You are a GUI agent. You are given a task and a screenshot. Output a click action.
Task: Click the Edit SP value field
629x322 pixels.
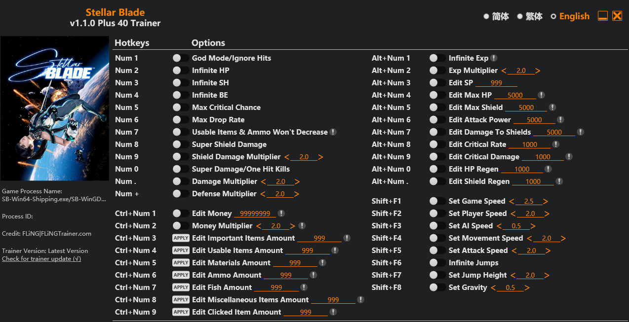(496, 83)
